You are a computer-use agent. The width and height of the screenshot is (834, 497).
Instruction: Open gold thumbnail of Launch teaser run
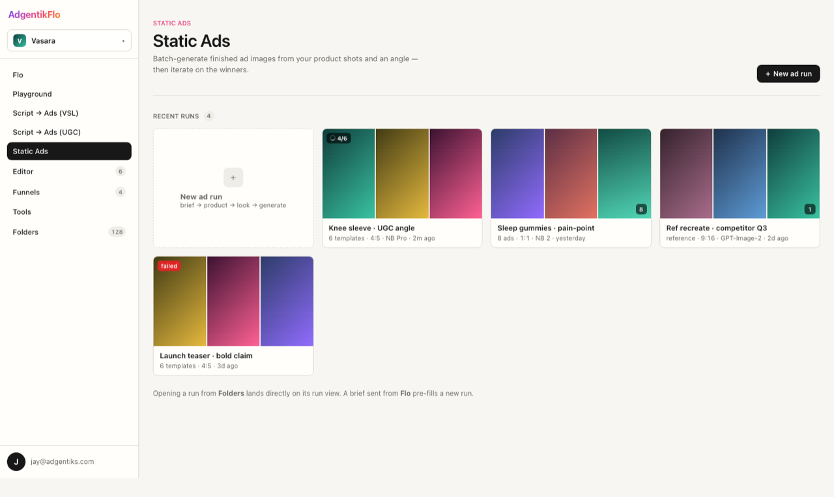pyautogui.click(x=180, y=301)
